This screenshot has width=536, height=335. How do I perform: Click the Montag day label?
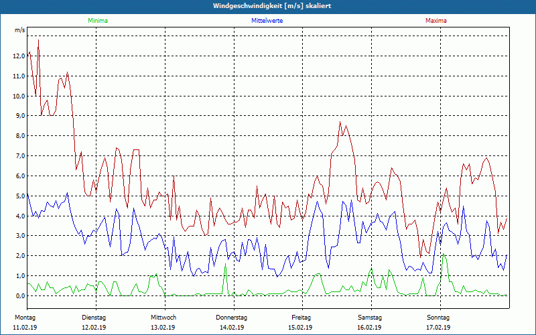[25, 318]
